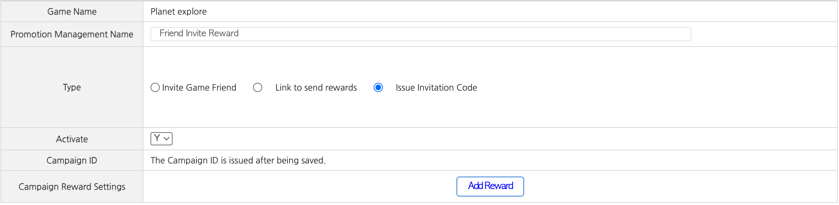Select the Invite Game Friend radio button
Image resolution: width=839 pixels, height=205 pixels.
coord(155,88)
